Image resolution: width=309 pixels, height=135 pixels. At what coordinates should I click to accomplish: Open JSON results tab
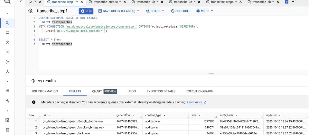[132, 91]
